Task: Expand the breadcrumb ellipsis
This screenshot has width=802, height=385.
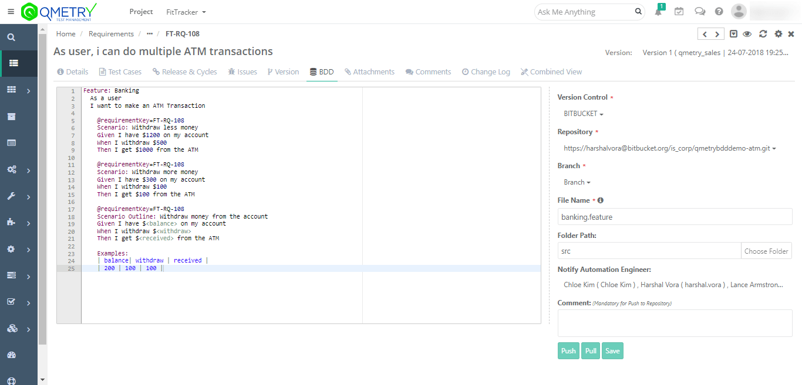Action: tap(150, 34)
